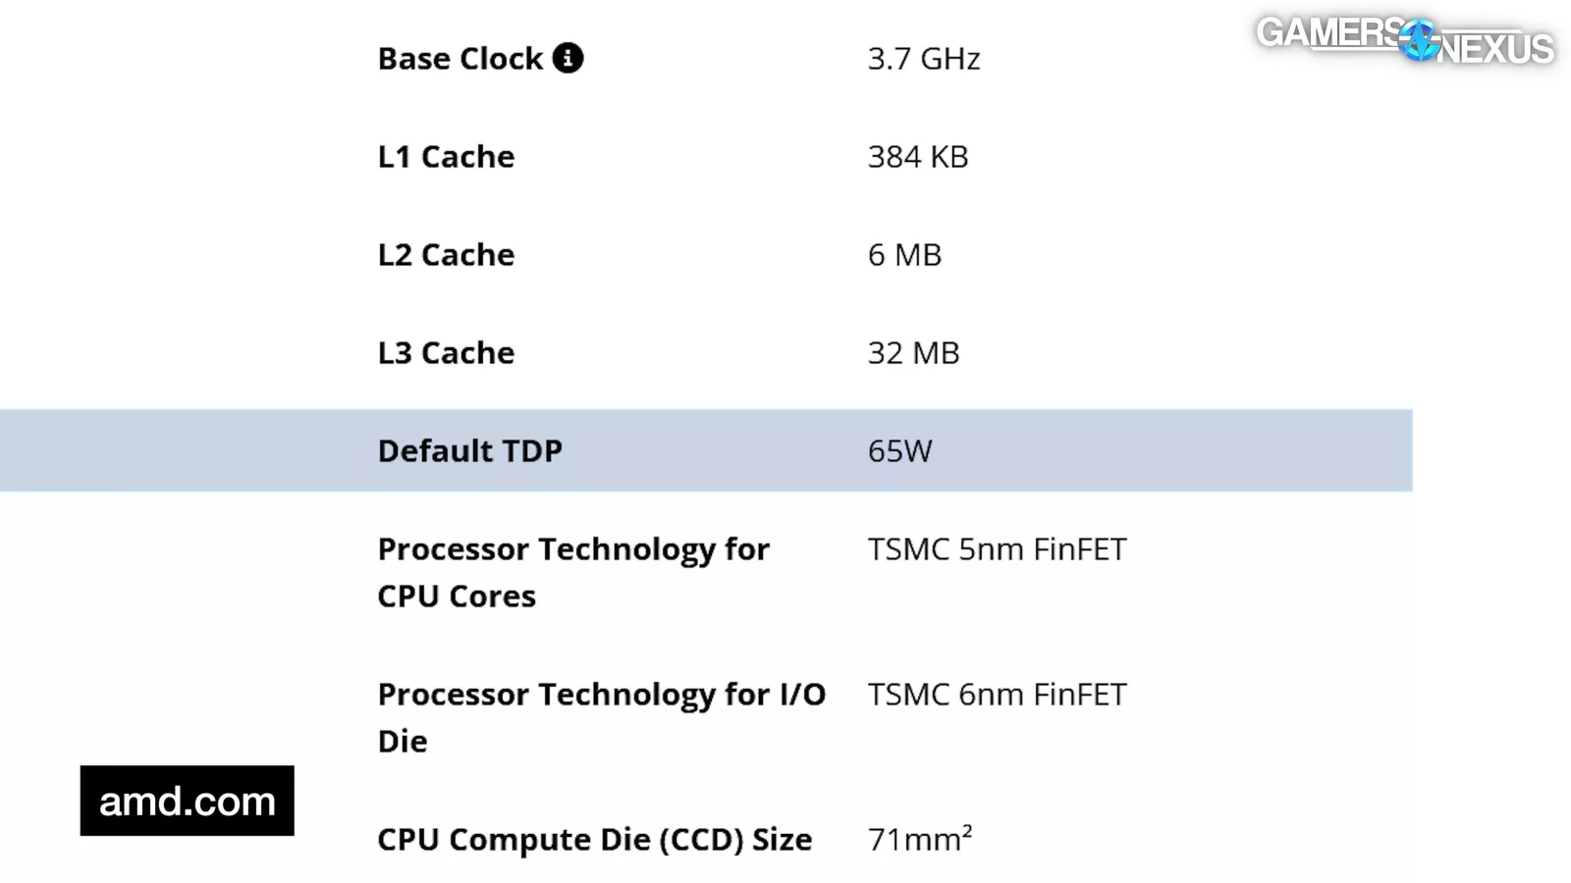Click the 71mm² die size value

click(920, 839)
